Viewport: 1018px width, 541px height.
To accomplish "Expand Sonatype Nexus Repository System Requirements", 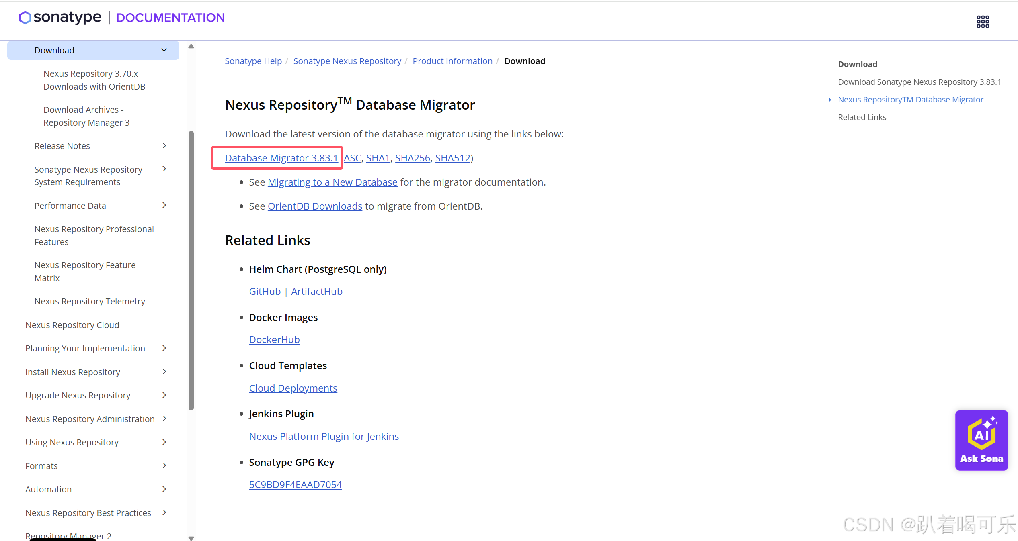I will coord(164,169).
